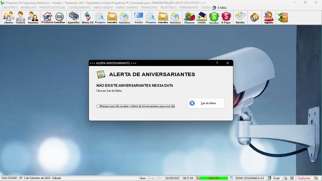This screenshot has width=322, height=181.
Task: Open the CAIXA icon
Action: (202, 18)
